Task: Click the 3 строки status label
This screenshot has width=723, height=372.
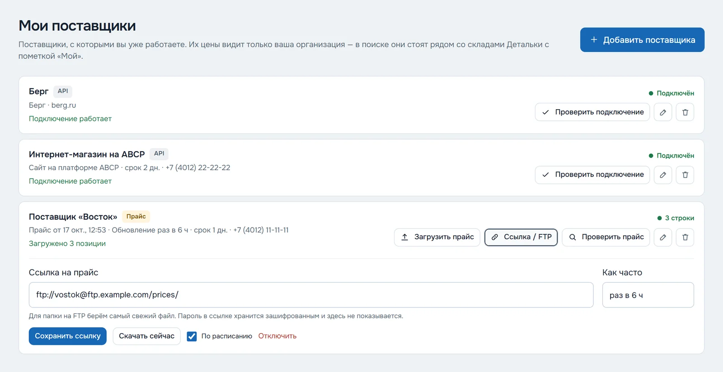Action: [x=676, y=218]
